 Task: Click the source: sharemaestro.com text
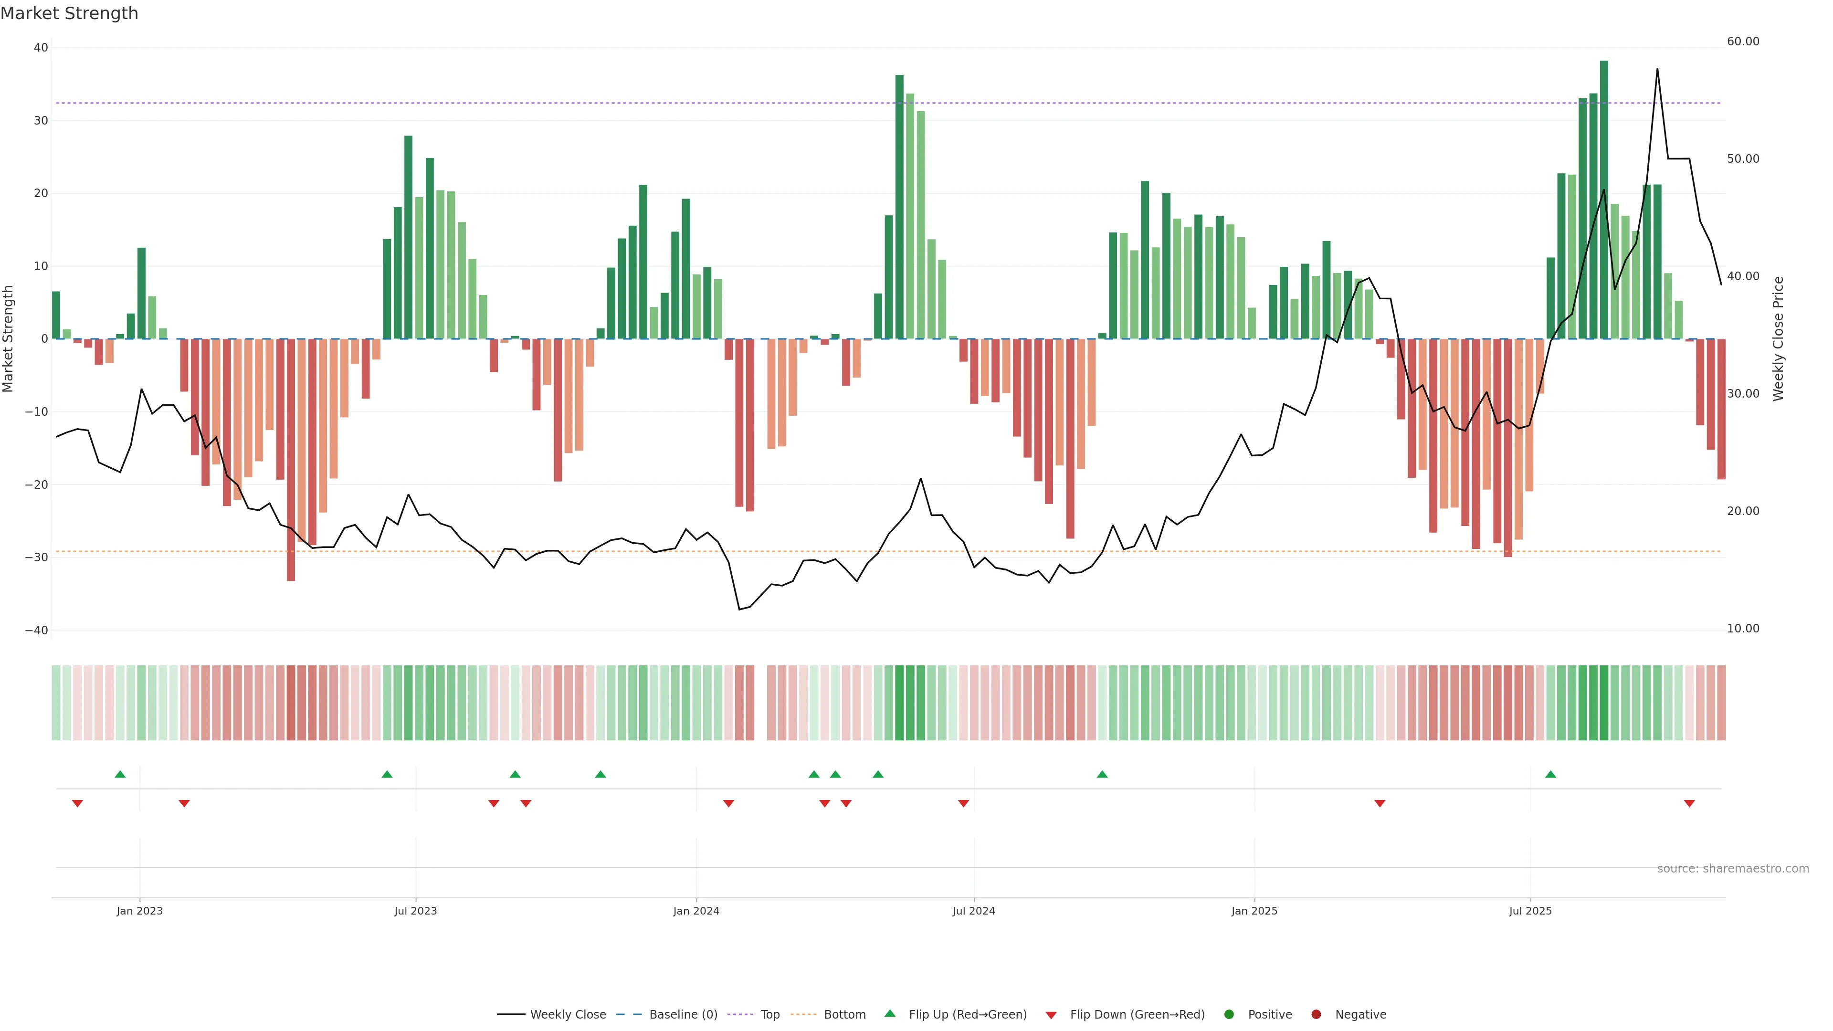[x=1733, y=868]
